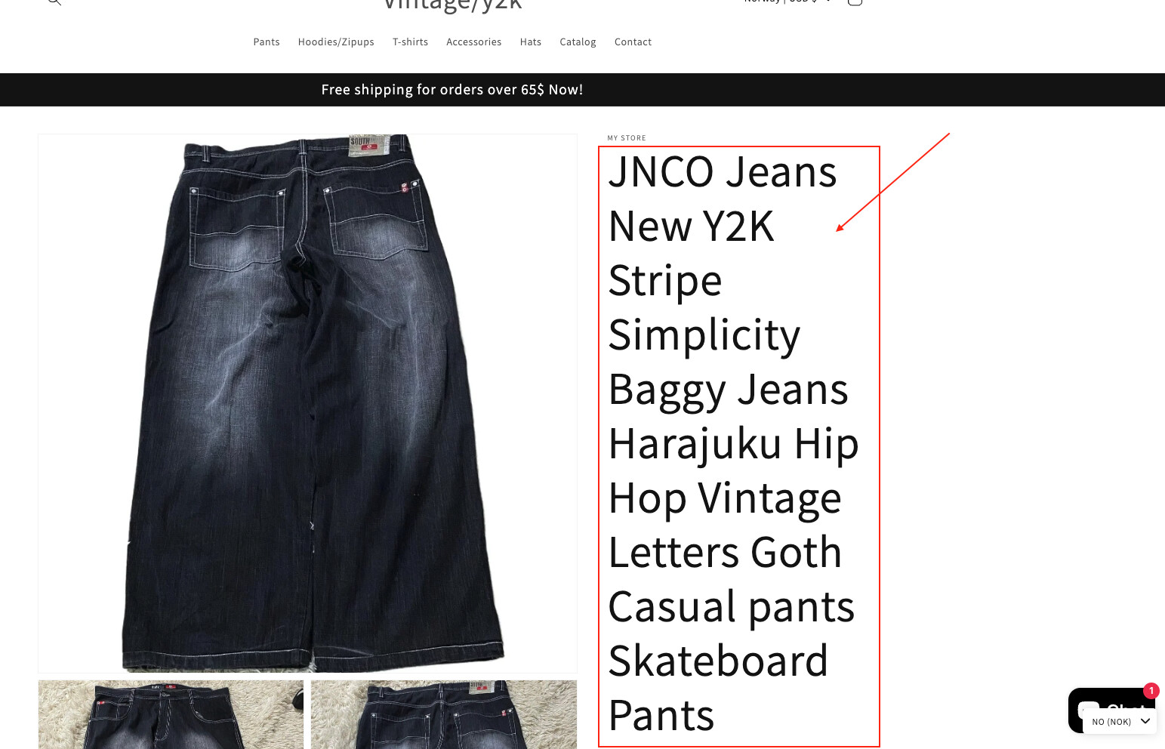Select the lower left jeans thumbnail

click(171, 714)
